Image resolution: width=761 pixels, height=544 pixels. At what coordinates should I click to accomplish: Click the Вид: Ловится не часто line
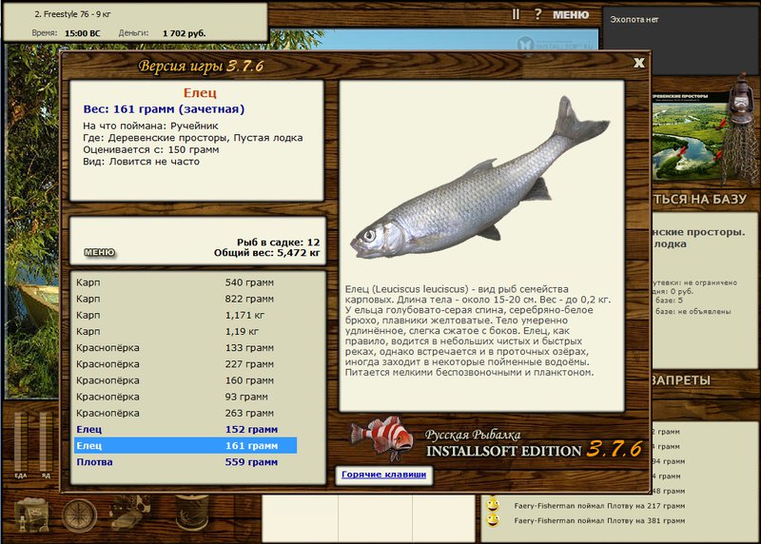click(x=141, y=162)
